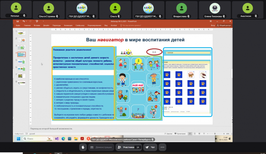Click the Undo arrow in quick access toolbar

click(x=23, y=21)
